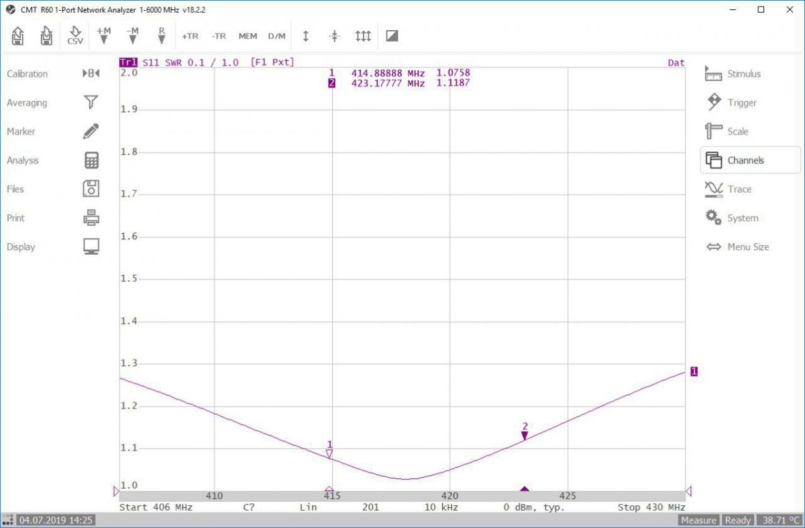This screenshot has width=805, height=528.
Task: Click the D/M data math icon
Action: [x=276, y=36]
